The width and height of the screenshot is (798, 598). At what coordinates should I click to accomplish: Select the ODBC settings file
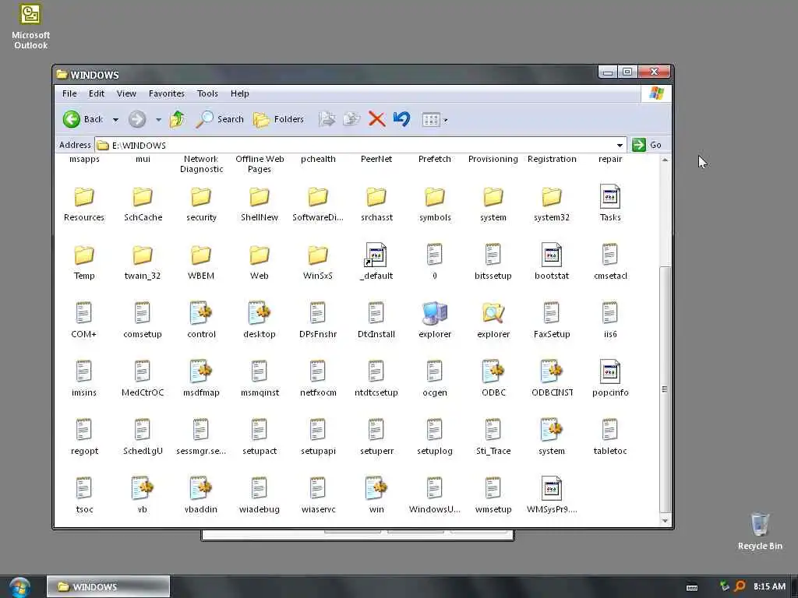coord(493,379)
